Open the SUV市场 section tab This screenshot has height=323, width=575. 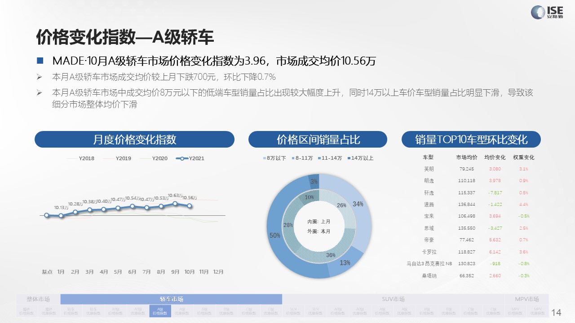click(392, 299)
